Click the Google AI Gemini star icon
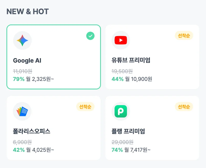 click(22, 40)
